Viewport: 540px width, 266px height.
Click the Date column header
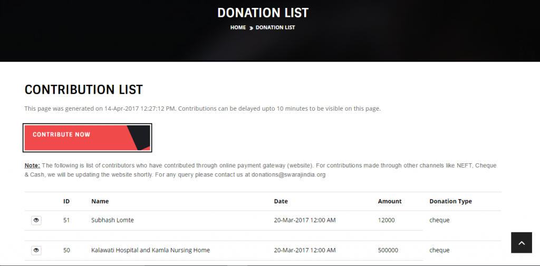(281, 201)
